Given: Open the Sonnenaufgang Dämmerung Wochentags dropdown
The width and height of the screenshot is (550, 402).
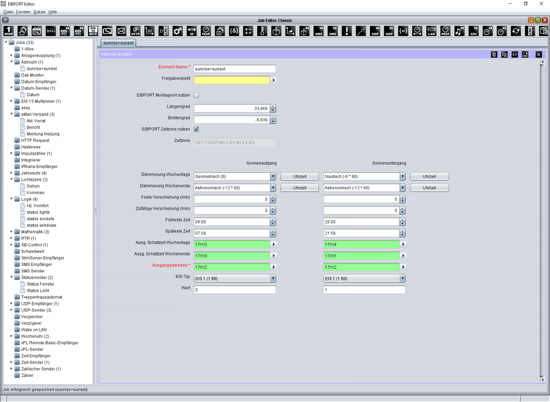Looking at the screenshot, I should (x=273, y=176).
